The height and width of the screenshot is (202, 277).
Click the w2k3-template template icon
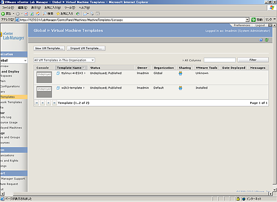click(58, 87)
